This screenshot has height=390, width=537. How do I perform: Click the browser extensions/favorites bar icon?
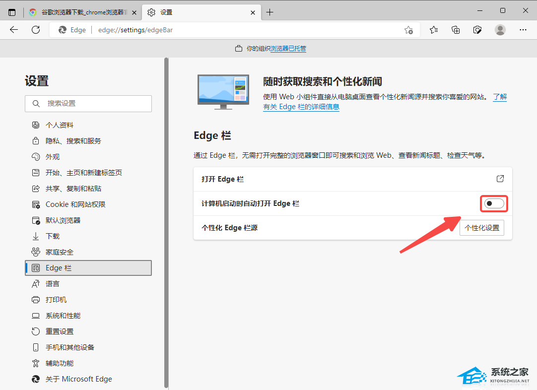tap(477, 30)
